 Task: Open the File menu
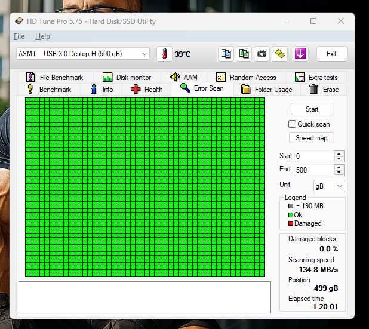[x=19, y=36]
